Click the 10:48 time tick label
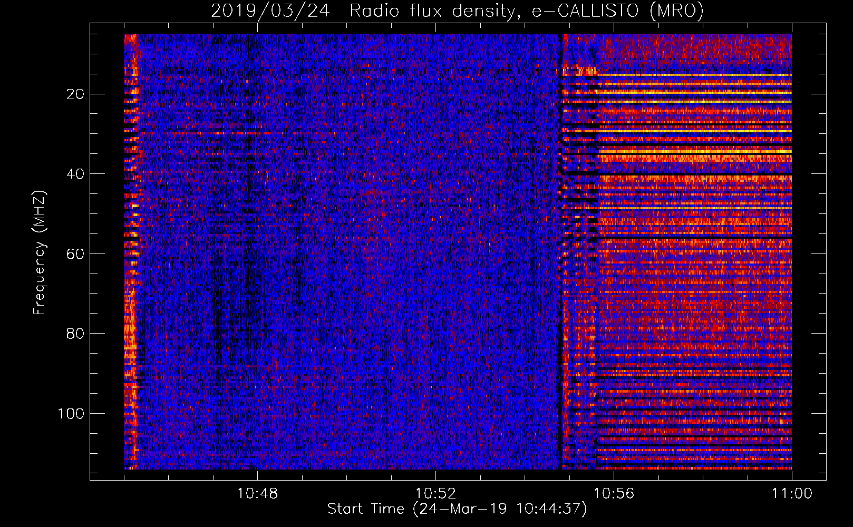853x527 pixels. point(257,494)
